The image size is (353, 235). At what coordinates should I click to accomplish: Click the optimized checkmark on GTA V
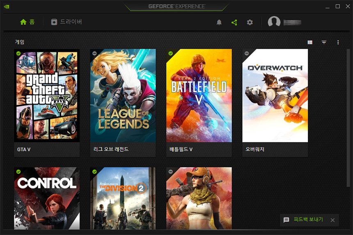click(x=18, y=53)
